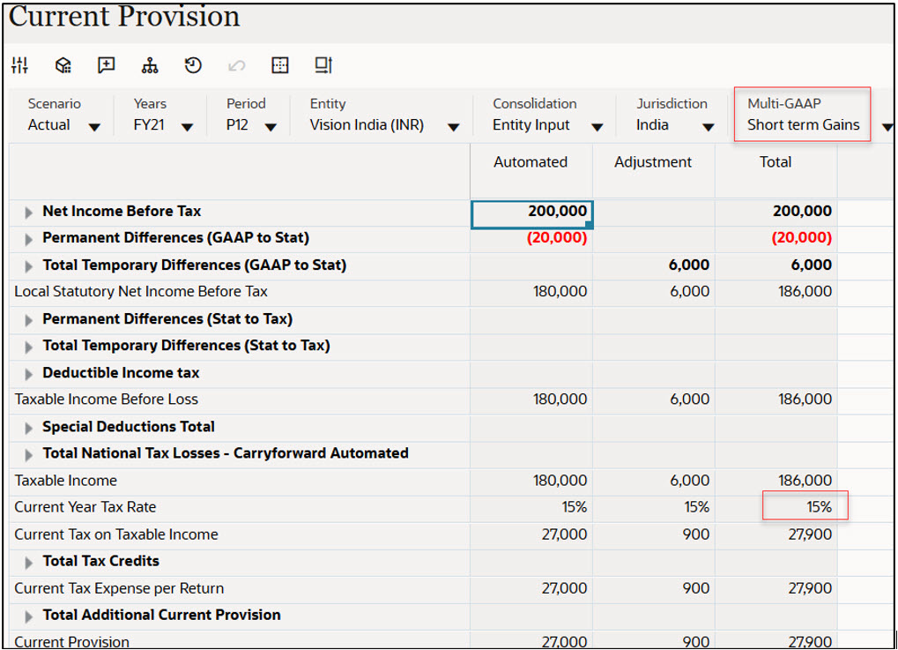
Task: Expand Net Income Before Tax row
Action: [28, 213]
